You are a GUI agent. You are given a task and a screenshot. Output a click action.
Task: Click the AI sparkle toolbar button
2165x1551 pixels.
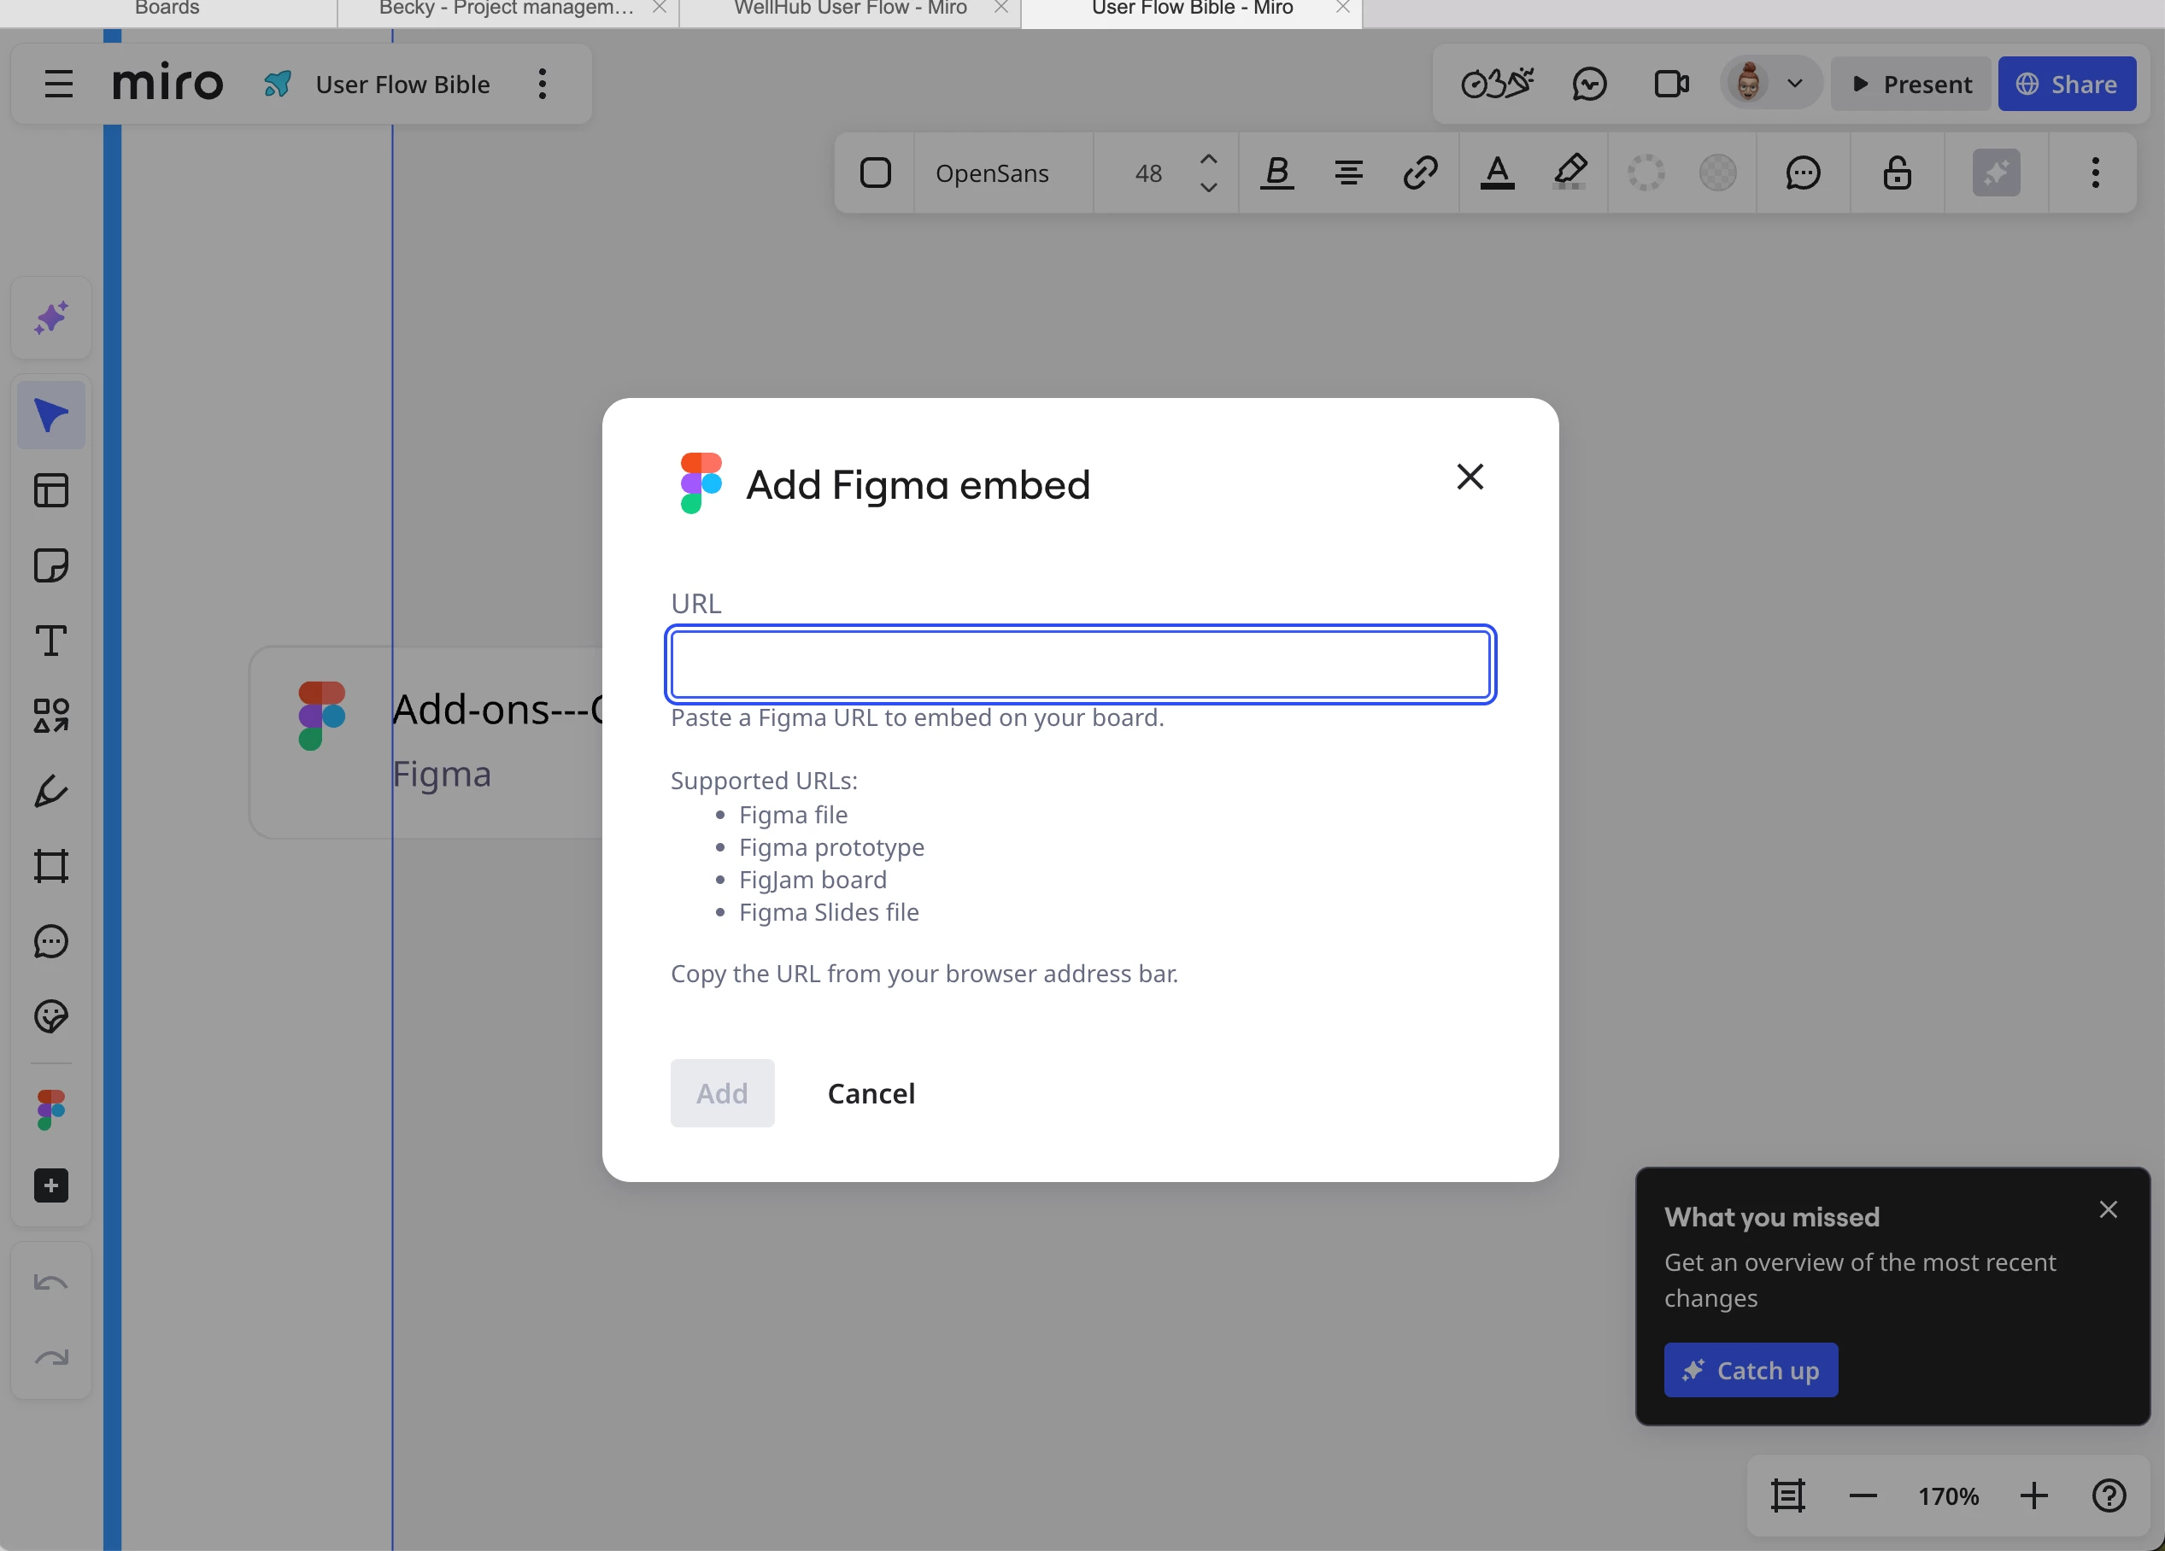pyautogui.click(x=1996, y=173)
